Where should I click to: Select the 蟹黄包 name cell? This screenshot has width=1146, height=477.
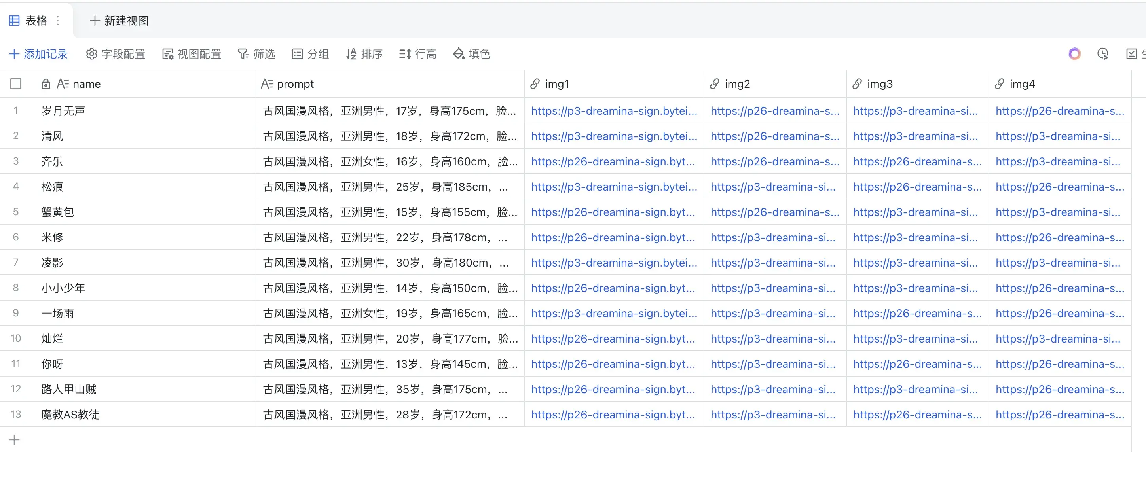point(58,212)
